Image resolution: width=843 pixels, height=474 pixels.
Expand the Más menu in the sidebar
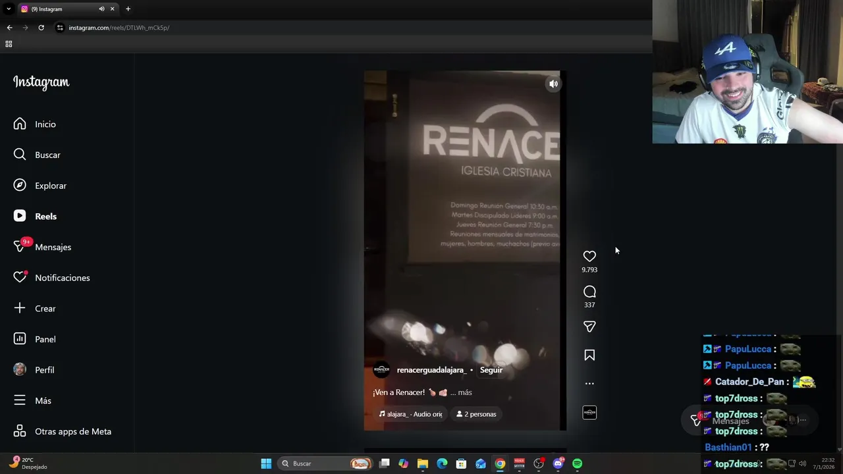(32, 400)
